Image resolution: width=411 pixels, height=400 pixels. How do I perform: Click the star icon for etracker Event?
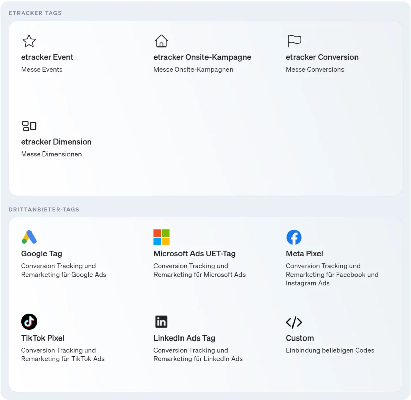coord(29,41)
